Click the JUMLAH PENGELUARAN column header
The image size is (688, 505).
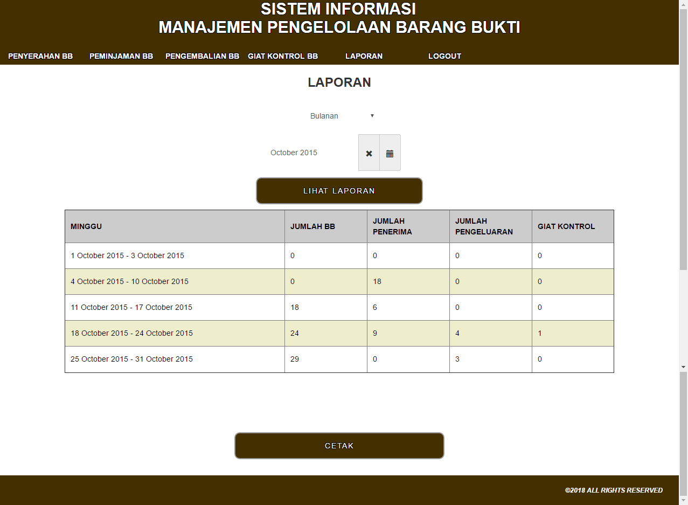(x=490, y=226)
